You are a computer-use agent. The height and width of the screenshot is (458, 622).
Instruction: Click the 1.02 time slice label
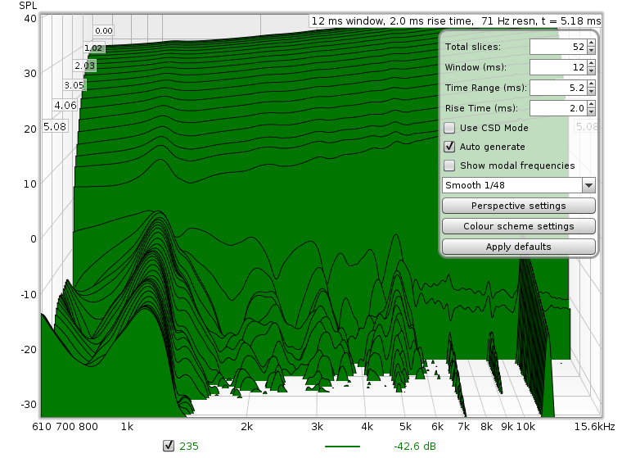[93, 48]
